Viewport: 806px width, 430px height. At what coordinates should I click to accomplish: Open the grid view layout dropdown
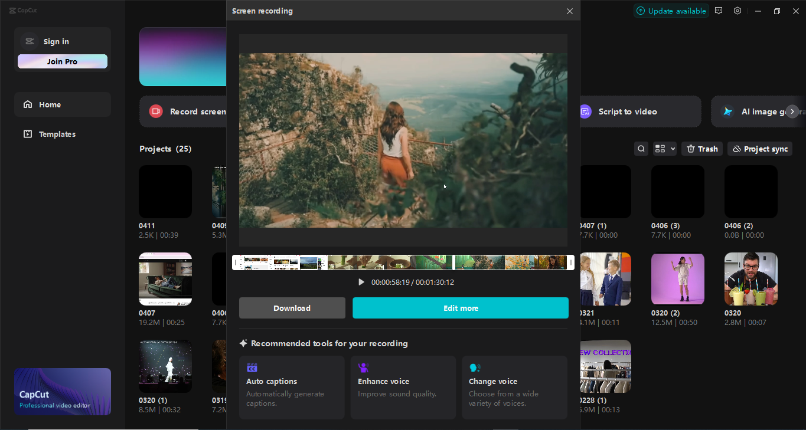(x=664, y=148)
